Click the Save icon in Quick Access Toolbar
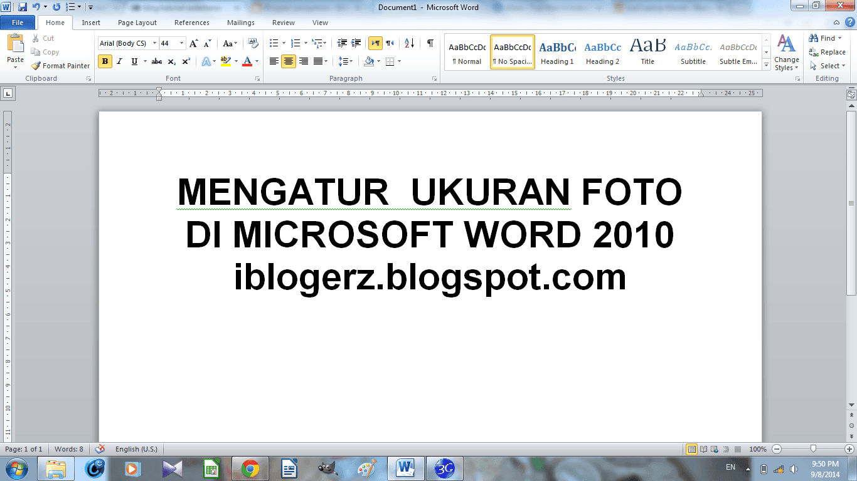The image size is (857, 481). tap(23, 7)
